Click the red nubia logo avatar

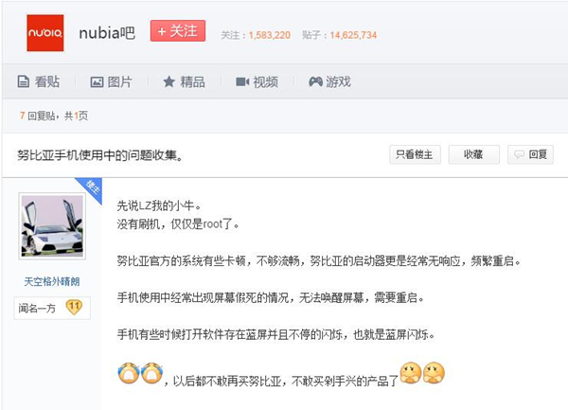[44, 33]
